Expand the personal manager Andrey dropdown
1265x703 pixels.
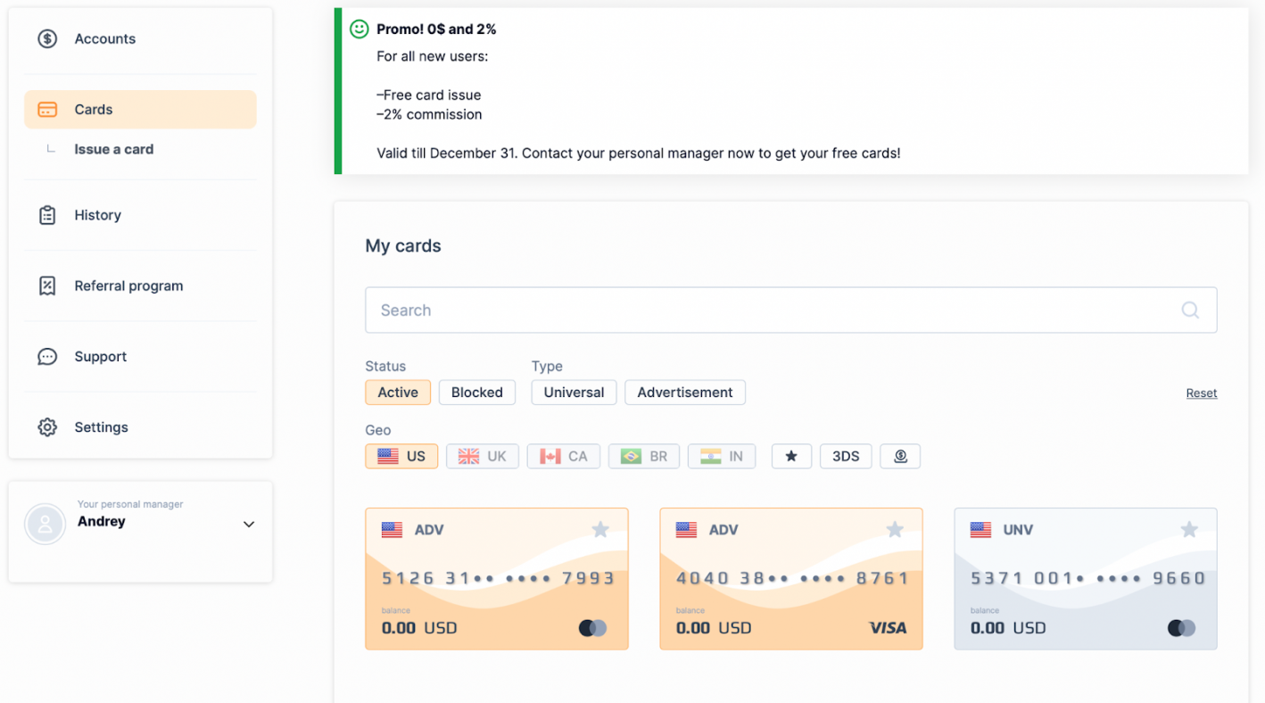click(x=249, y=525)
